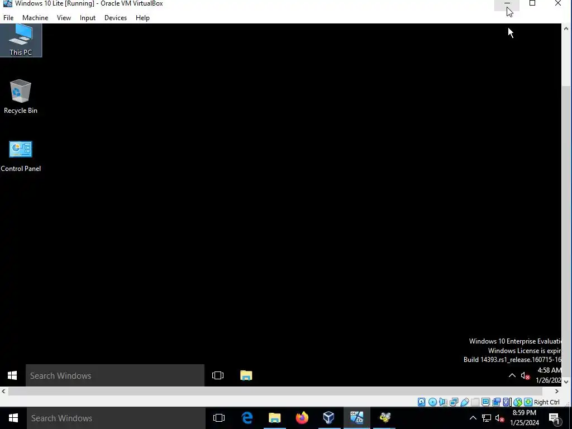
Task: Open guest Task View button
Action: coord(218,375)
